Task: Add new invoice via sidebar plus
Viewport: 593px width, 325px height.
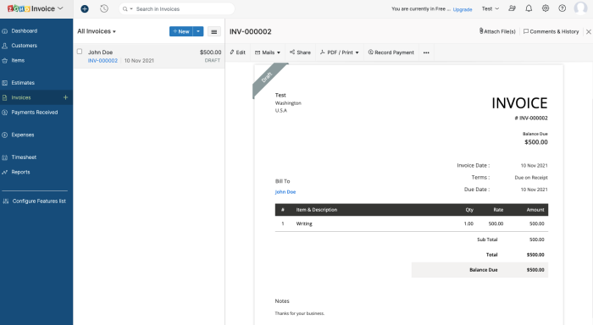Action: coord(65,97)
